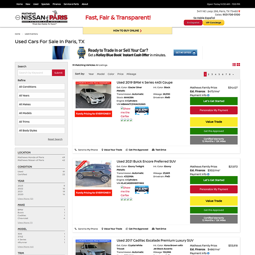
Task: Open the Service & Parts menu
Action: (x=71, y=4)
